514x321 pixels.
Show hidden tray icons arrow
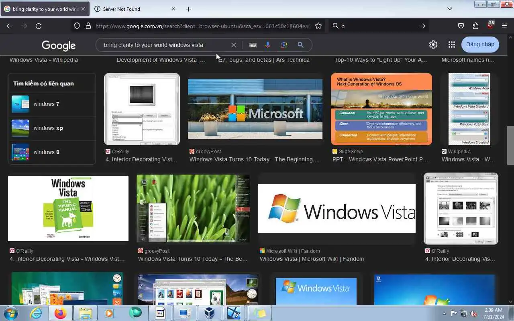pos(444,313)
